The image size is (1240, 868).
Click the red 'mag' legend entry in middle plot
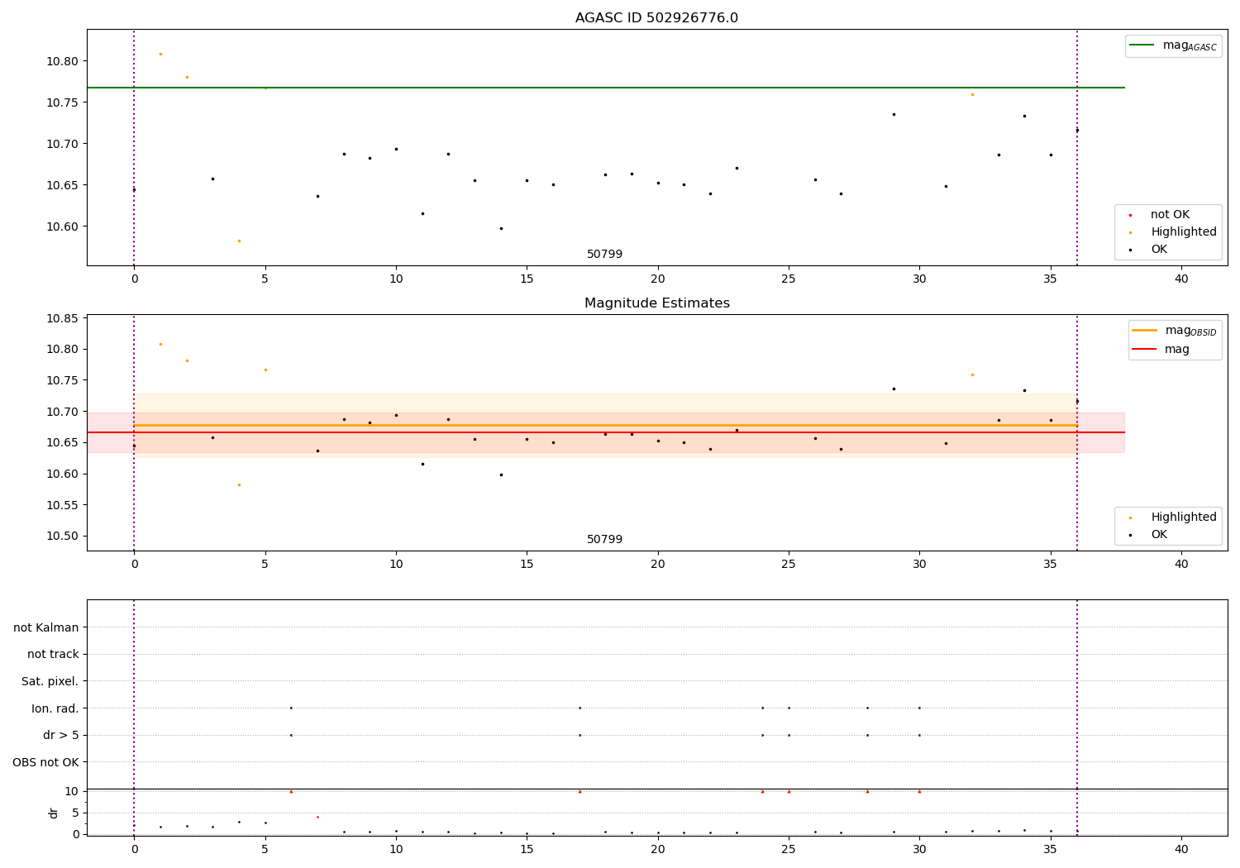point(1161,350)
